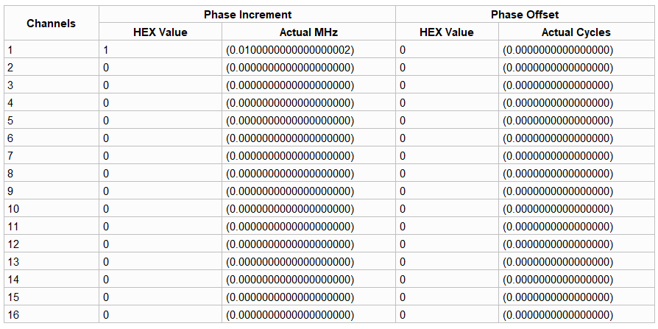Edit channel 5 phase offset HEX value

403,121
